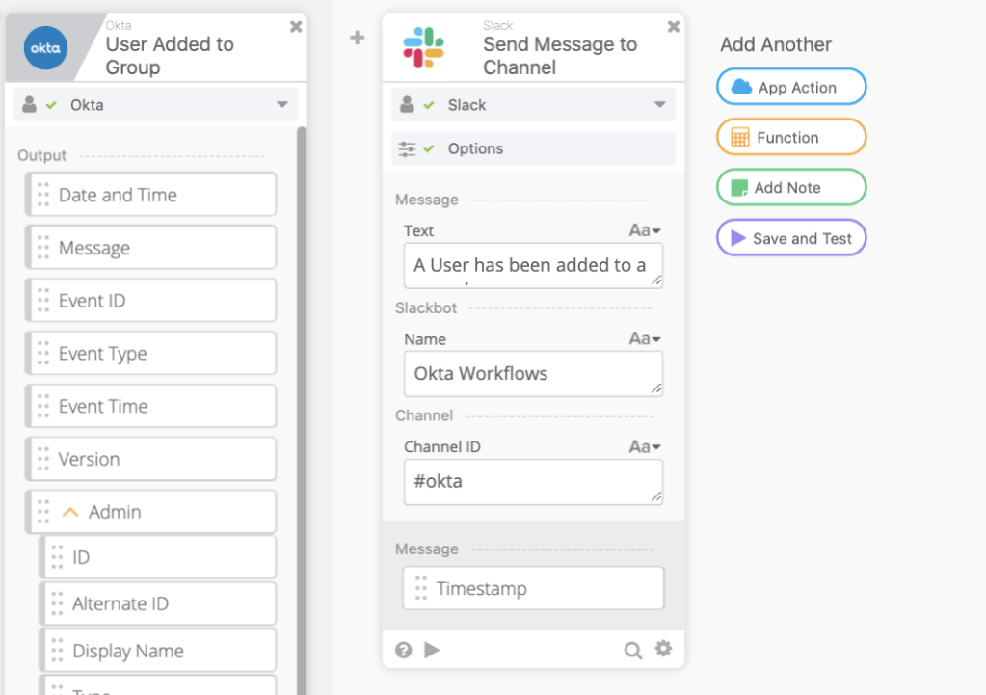Viewport: 986px width, 695px height.
Task: Close the Send Message to Channel card
Action: click(x=674, y=27)
